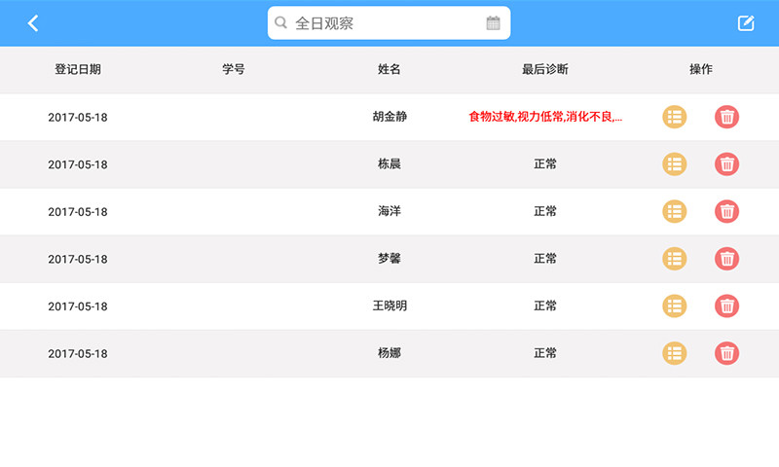The image size is (779, 467).
Task: Delete the record for 栋晨
Action: tap(726, 164)
